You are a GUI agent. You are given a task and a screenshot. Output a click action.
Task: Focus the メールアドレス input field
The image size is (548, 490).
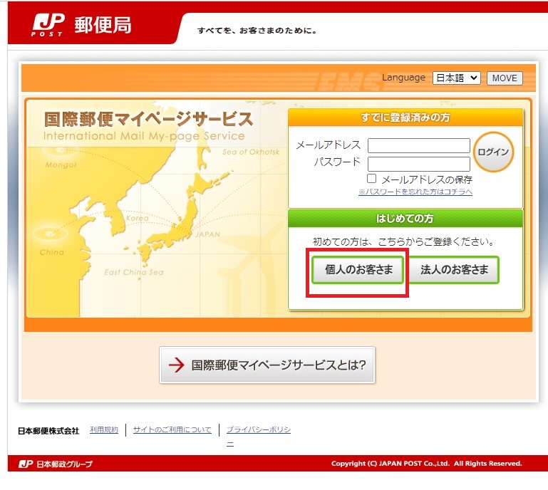(419, 145)
